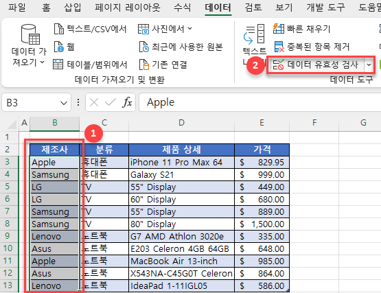Switch to the 개발 도구 tab
Image resolution: width=381 pixels, height=293 pixels.
[x=325, y=7]
